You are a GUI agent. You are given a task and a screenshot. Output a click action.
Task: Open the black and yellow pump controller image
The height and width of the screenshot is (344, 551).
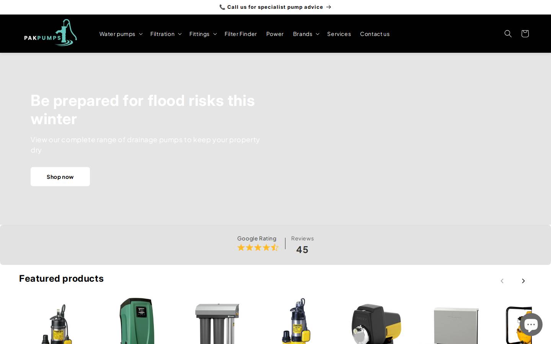[x=377, y=323]
